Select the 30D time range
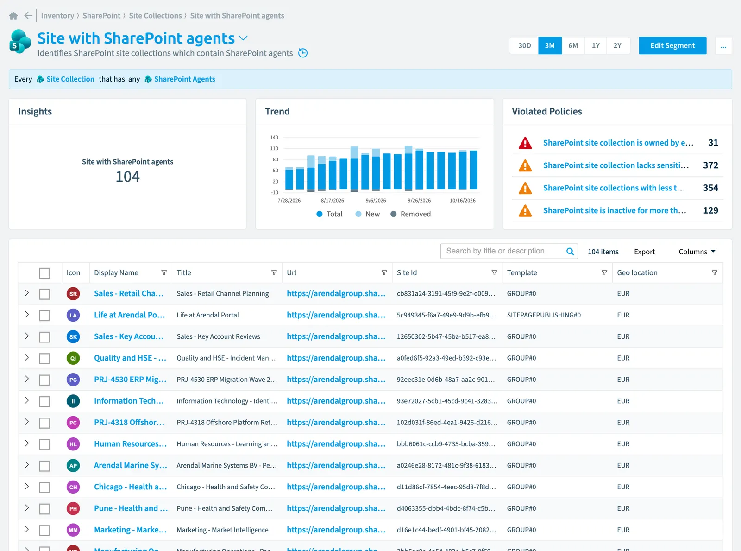 point(524,45)
